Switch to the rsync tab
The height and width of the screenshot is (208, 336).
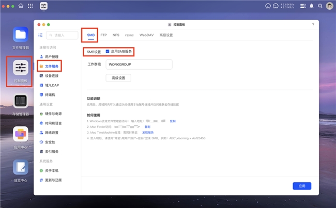click(x=129, y=35)
